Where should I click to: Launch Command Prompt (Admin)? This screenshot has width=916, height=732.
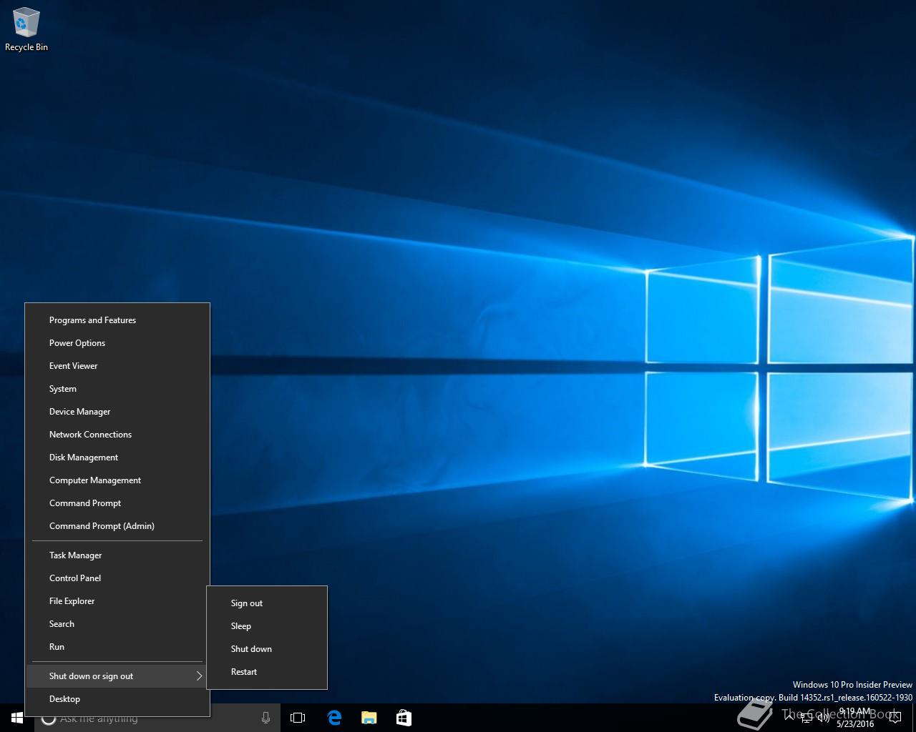tap(118, 526)
